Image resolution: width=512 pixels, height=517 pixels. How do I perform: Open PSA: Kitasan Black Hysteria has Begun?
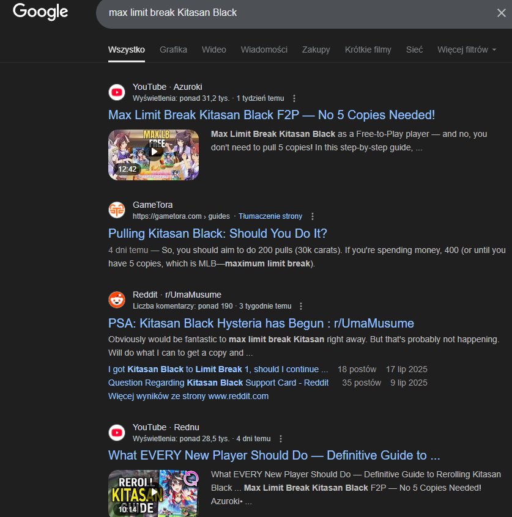[261, 323]
